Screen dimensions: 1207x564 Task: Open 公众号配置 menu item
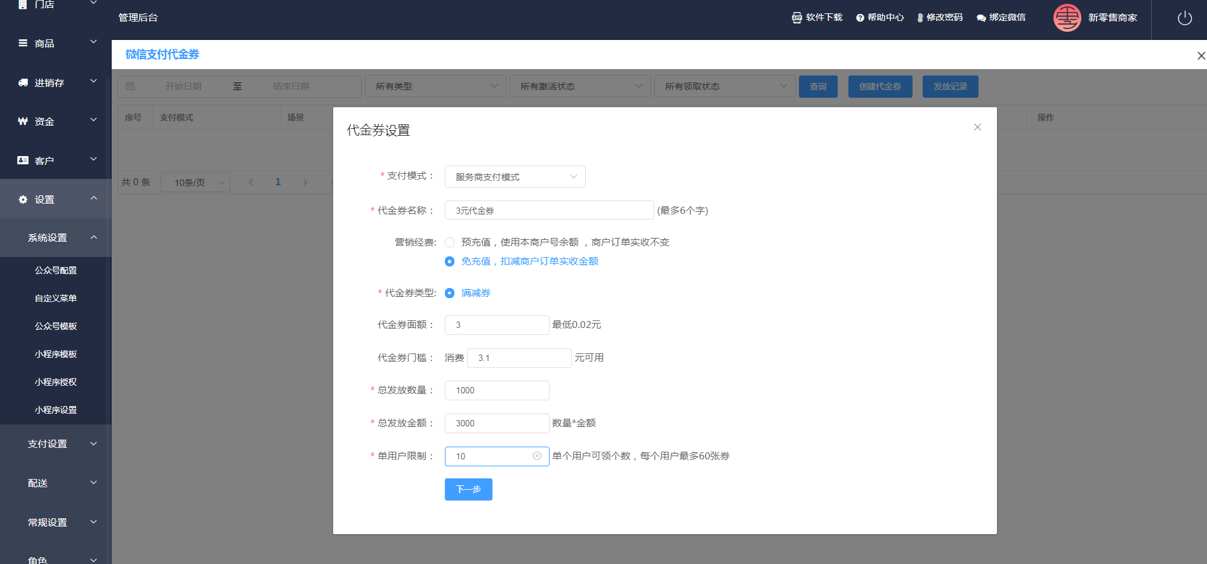[56, 270]
